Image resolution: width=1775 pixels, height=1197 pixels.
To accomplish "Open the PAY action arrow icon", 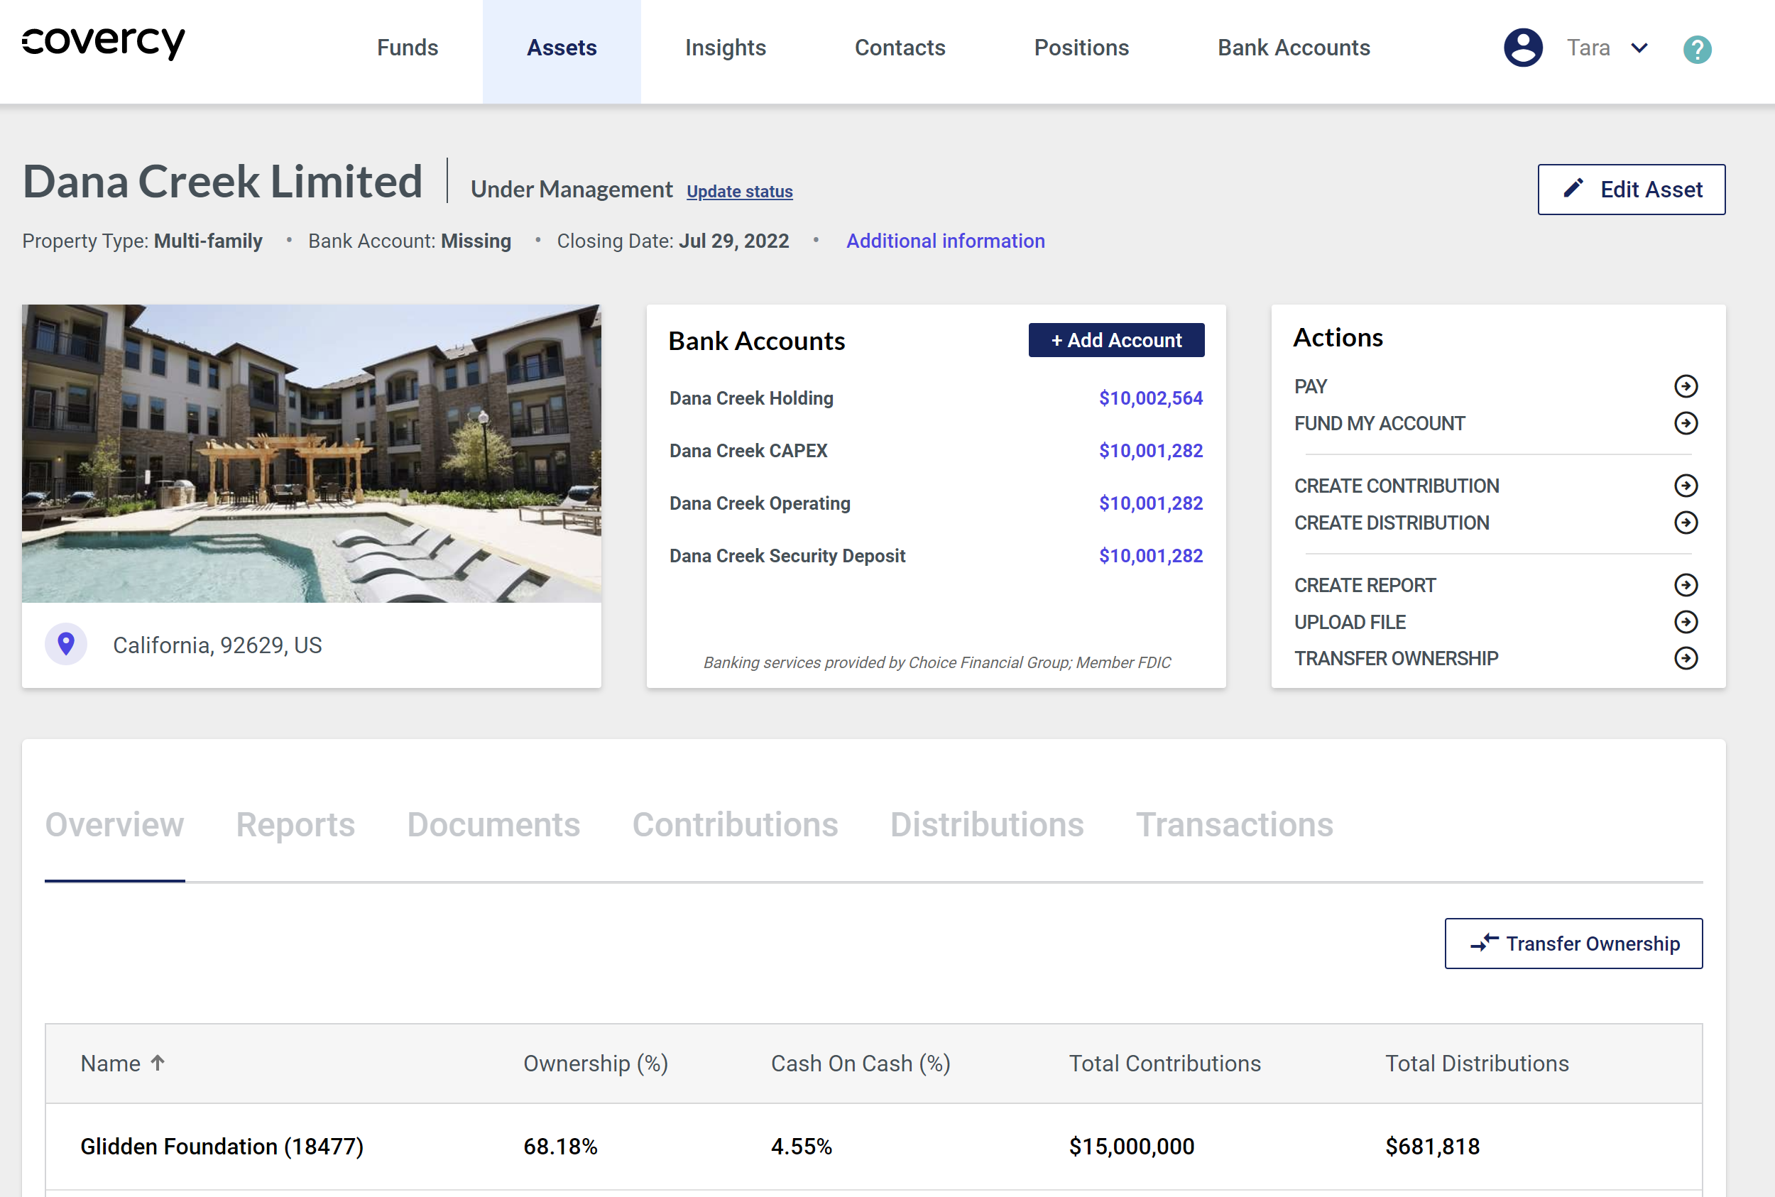I will pos(1686,386).
